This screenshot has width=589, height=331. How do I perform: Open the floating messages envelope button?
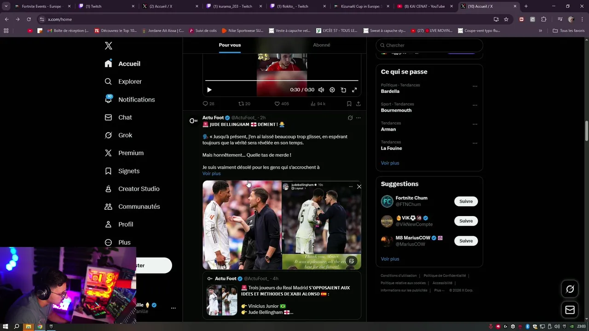coord(570,310)
